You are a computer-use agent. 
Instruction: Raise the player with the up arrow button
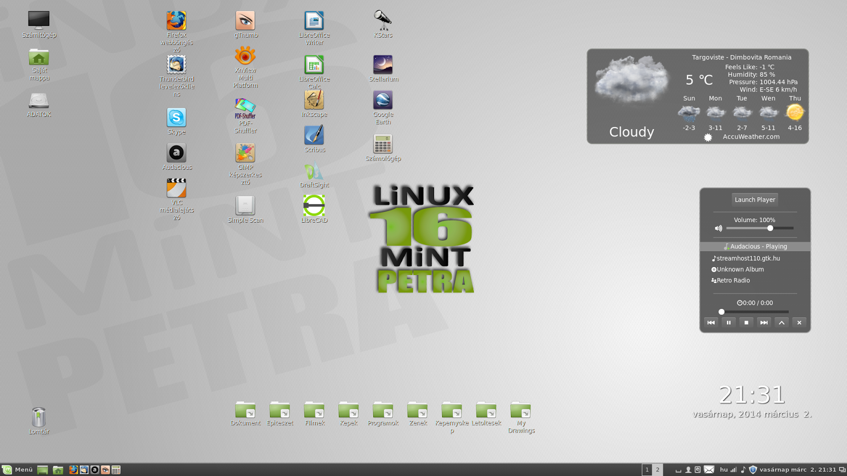[x=781, y=323]
